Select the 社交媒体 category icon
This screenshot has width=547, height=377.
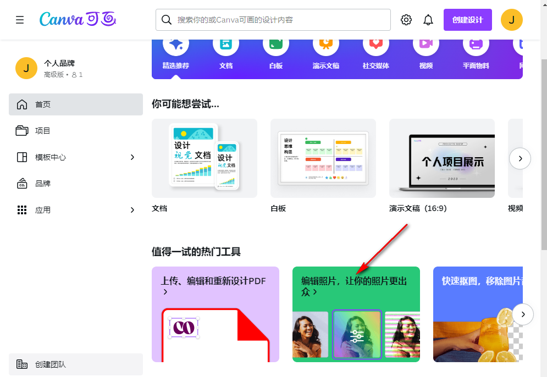pos(375,44)
